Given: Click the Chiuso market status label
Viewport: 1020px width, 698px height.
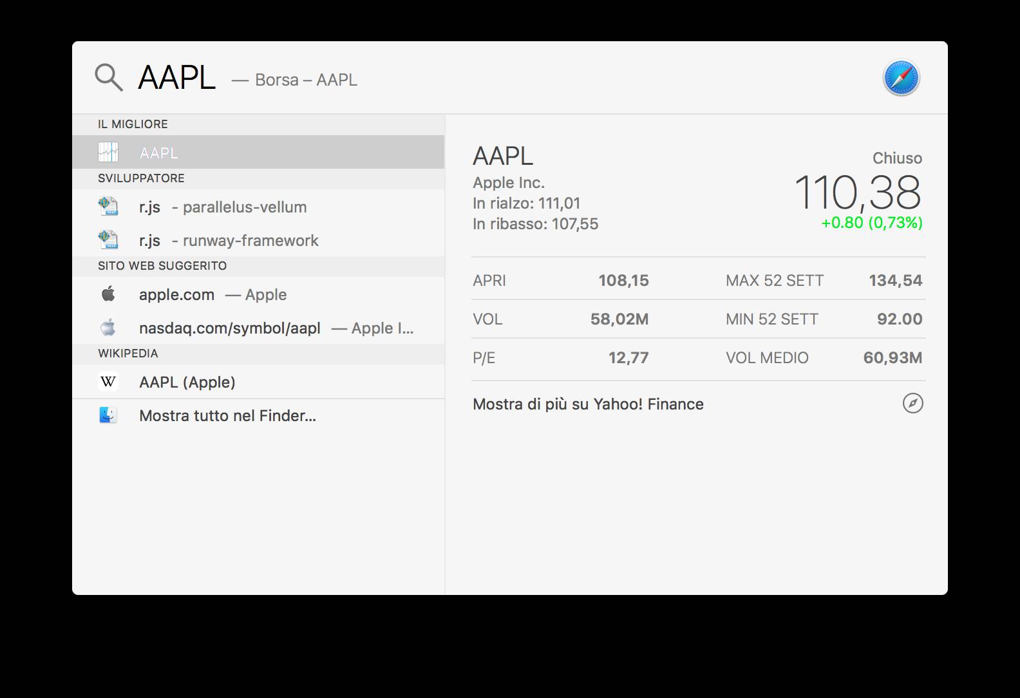Looking at the screenshot, I should point(897,158).
